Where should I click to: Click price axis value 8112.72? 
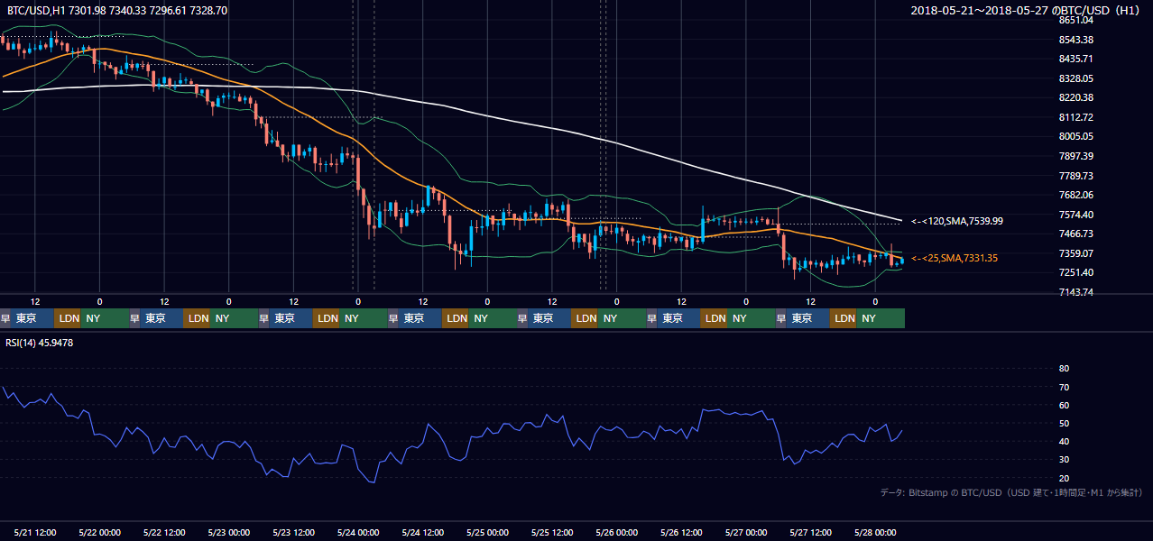coord(1076,117)
